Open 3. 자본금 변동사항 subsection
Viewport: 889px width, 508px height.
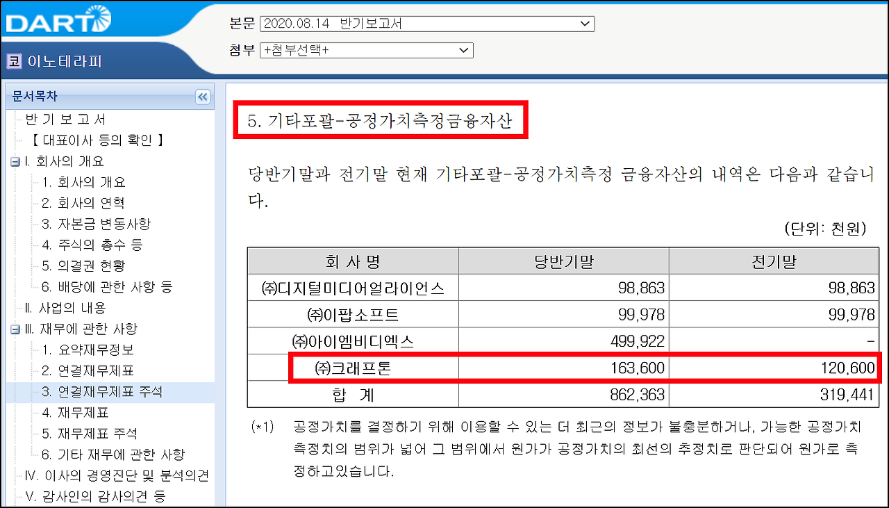(x=96, y=224)
